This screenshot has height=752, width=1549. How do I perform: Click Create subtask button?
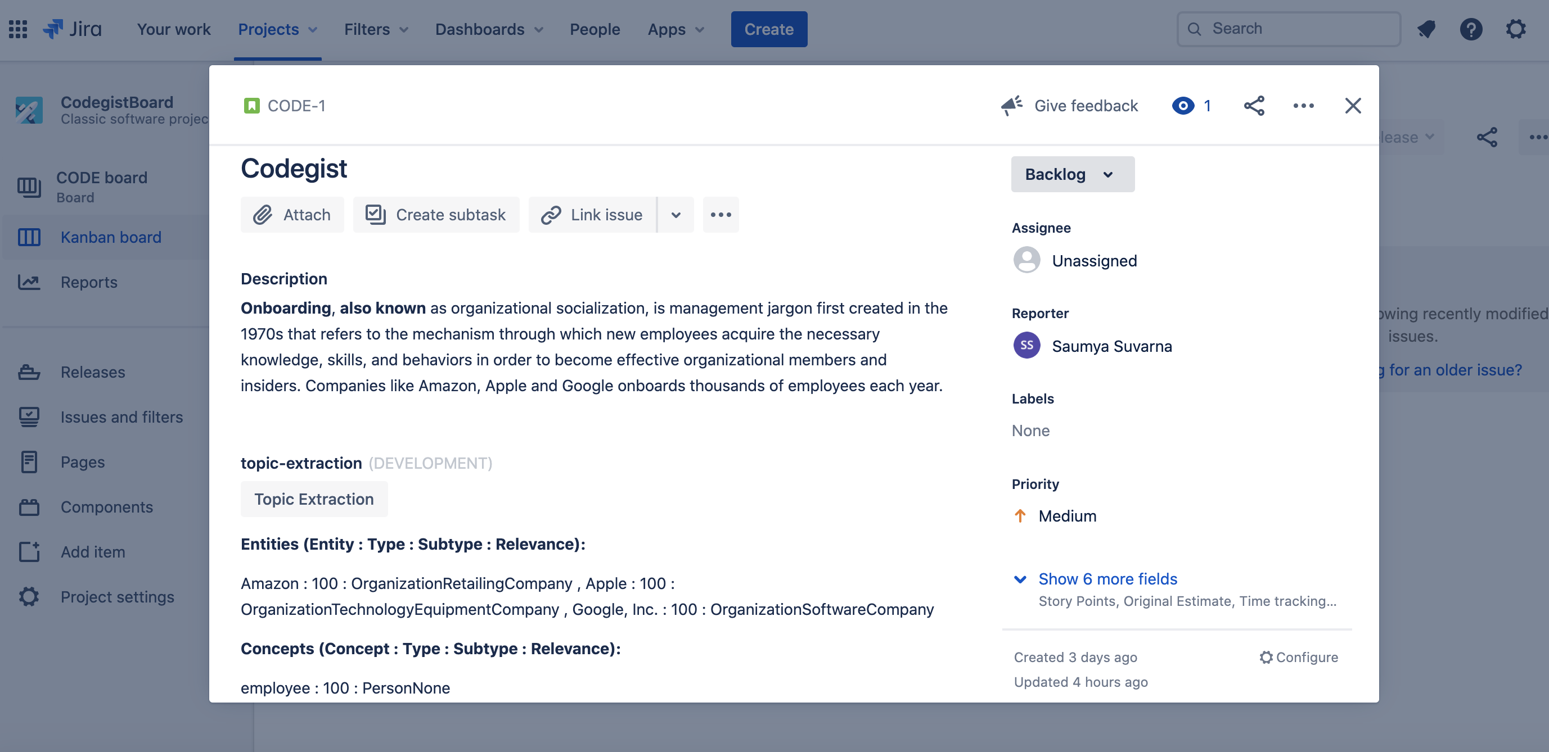point(436,215)
